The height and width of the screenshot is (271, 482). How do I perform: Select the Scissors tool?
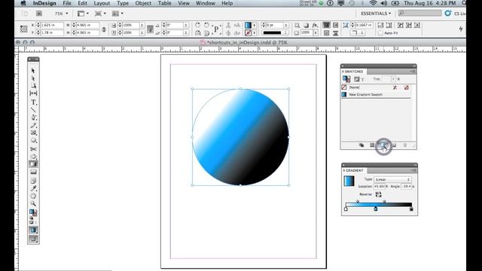click(33, 149)
